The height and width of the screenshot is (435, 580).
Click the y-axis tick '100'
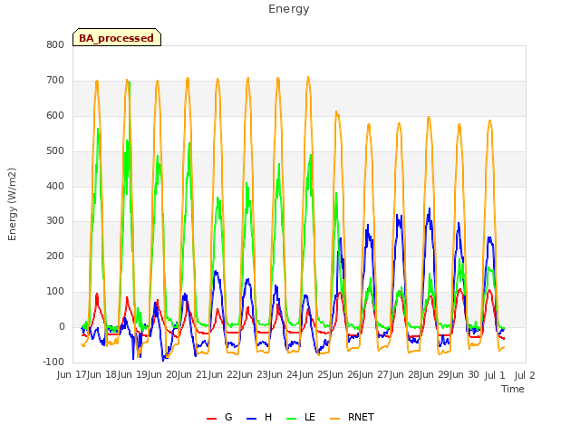point(55,292)
